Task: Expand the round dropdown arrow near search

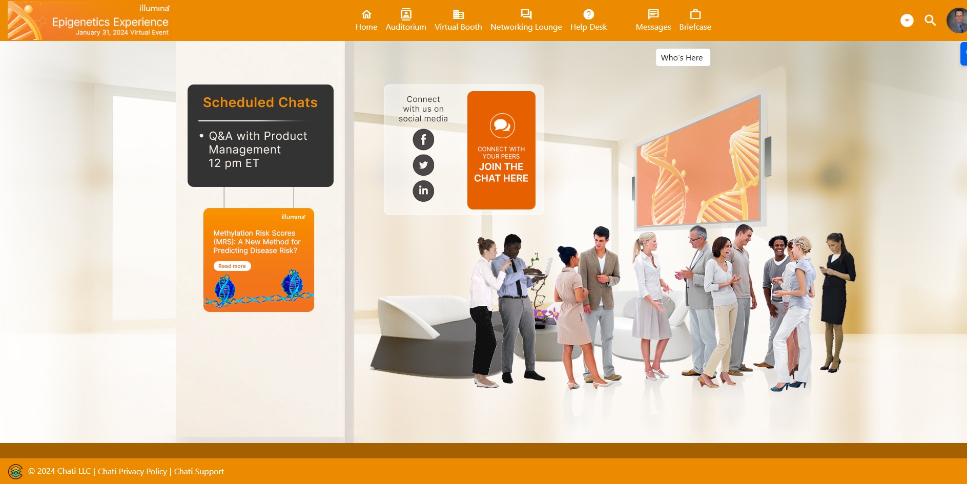Action: coord(907,20)
